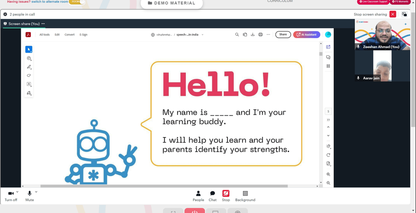Screen dimensions: 416x213
Task: Mute the microphone
Action: [x=30, y=196]
